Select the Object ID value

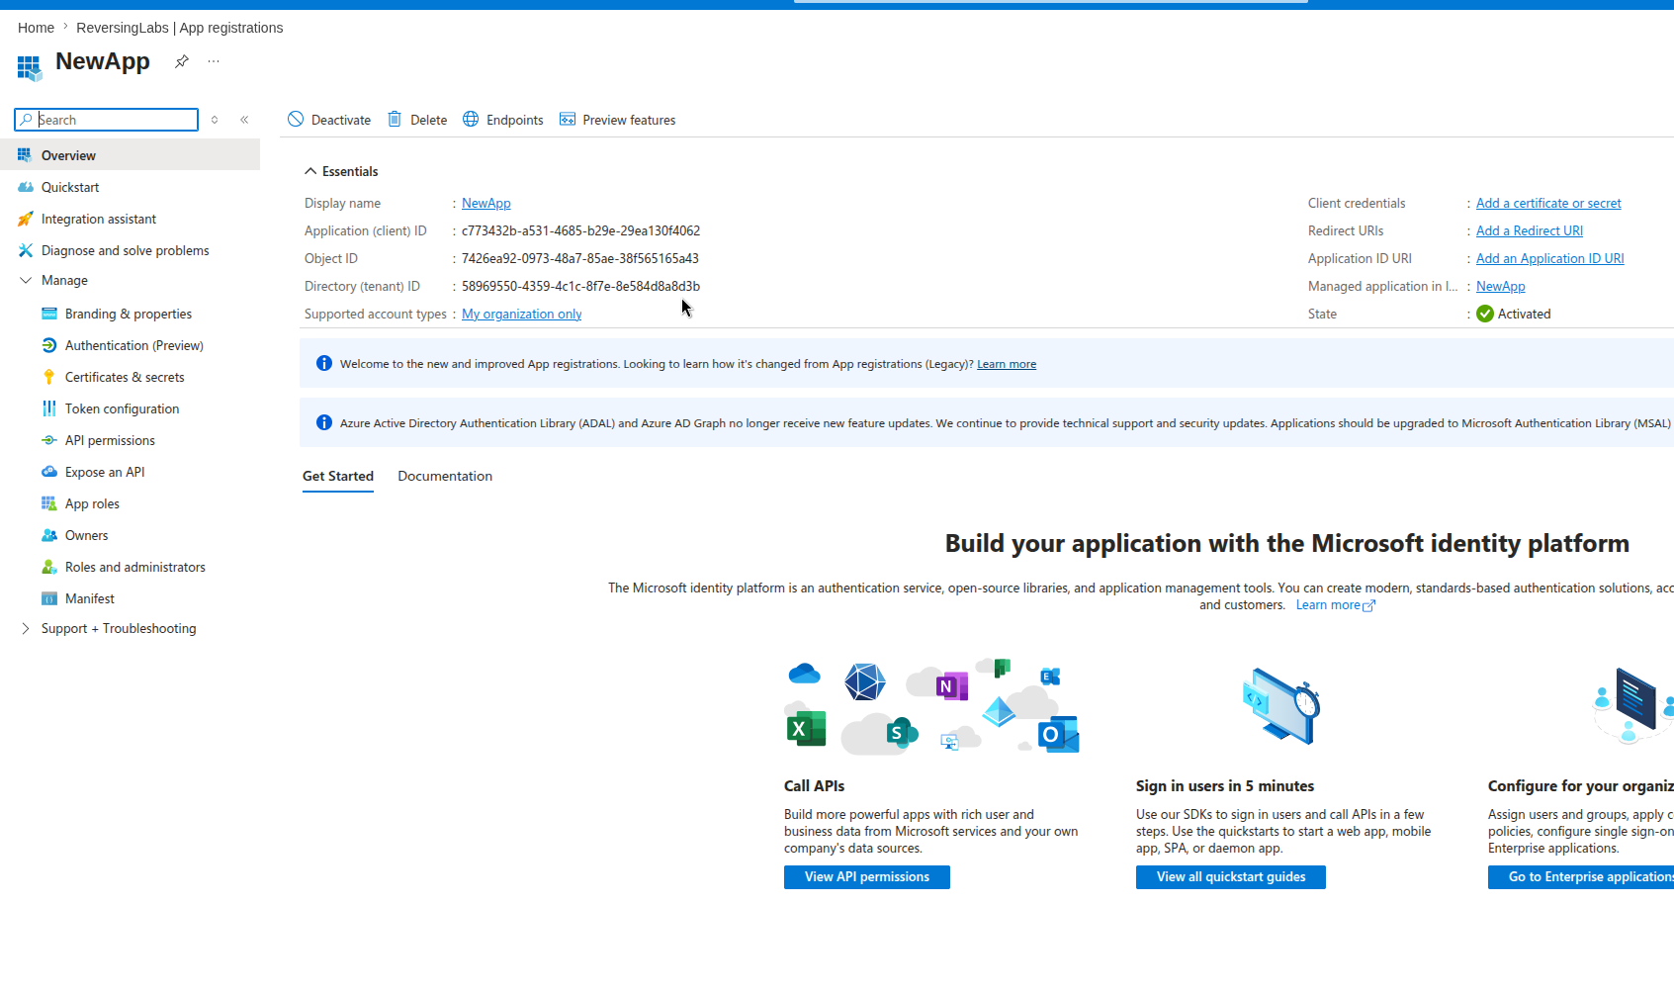tap(580, 258)
